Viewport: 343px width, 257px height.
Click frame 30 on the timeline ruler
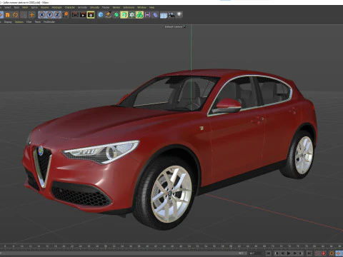click(105, 246)
